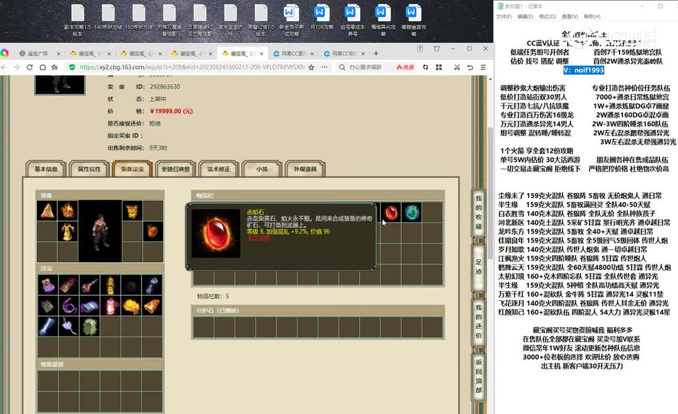678x414 pixels.
Task: Go back in the browser
Action: tap(5, 67)
